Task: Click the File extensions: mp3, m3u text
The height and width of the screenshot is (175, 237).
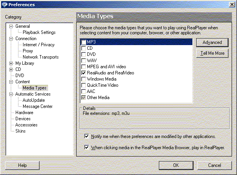Action: click(106, 113)
